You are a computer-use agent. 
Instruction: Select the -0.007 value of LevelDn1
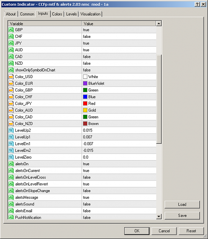point(88,144)
